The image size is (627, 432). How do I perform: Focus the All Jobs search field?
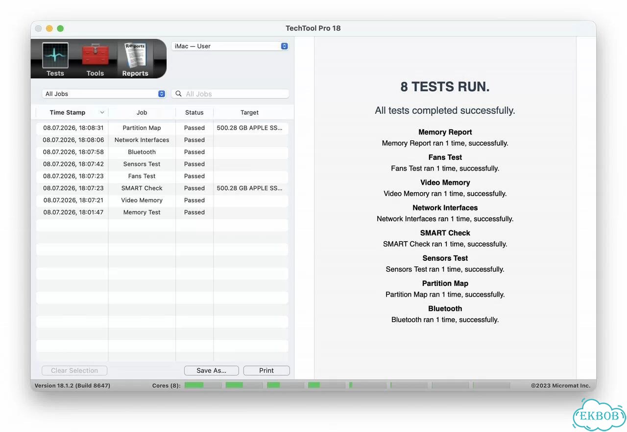pos(230,94)
